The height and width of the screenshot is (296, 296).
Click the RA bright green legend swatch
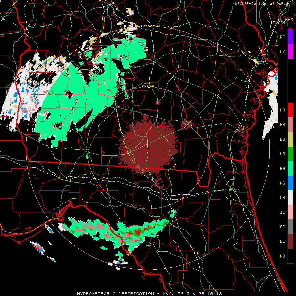[x=290, y=168]
